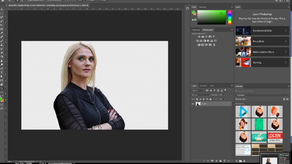Select the Crop tool
This screenshot has height=164, width=292.
pos(2,25)
